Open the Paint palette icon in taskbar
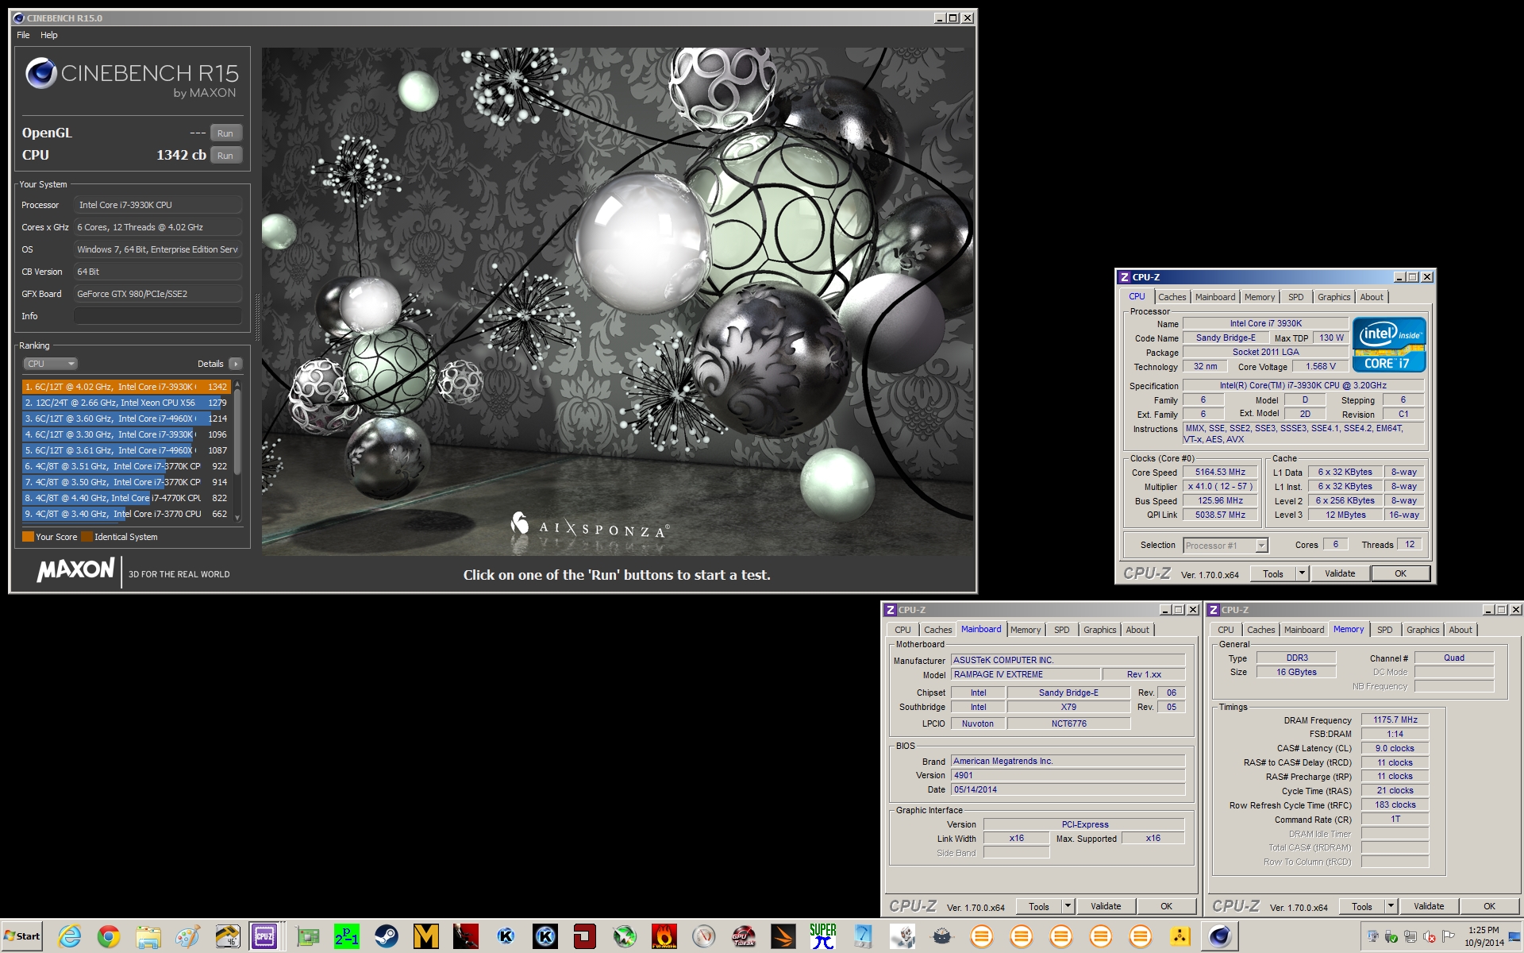This screenshot has width=1524, height=953. coord(188,937)
